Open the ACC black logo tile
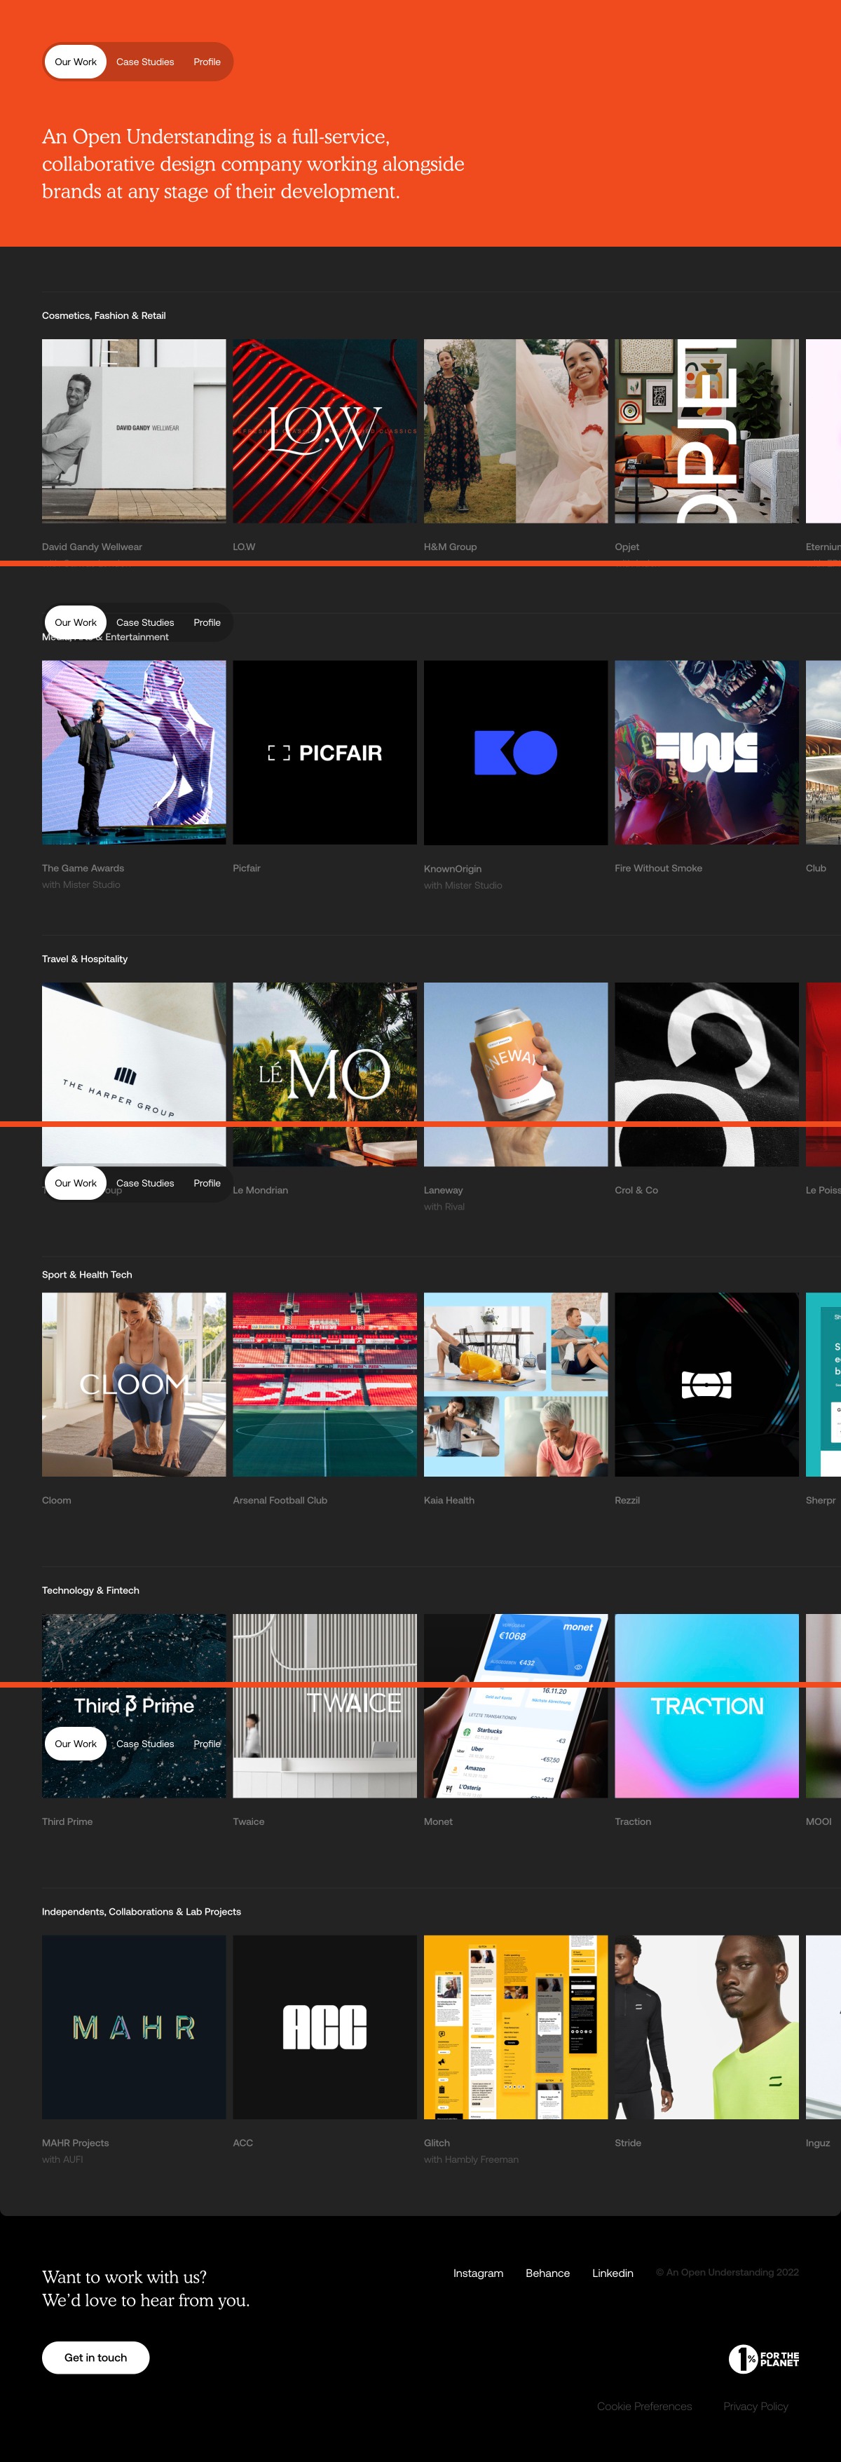The height and width of the screenshot is (2462, 841). click(x=325, y=2027)
